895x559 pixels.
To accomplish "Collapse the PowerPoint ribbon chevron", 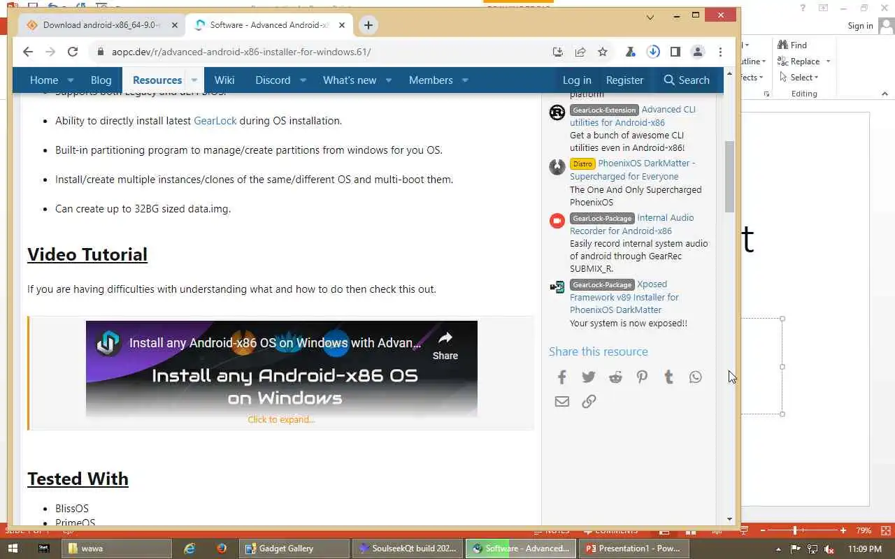I will 885,94.
